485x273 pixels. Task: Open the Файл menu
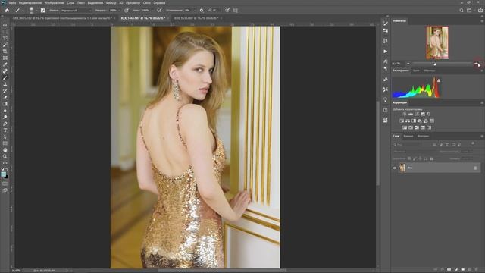[x=12, y=2]
